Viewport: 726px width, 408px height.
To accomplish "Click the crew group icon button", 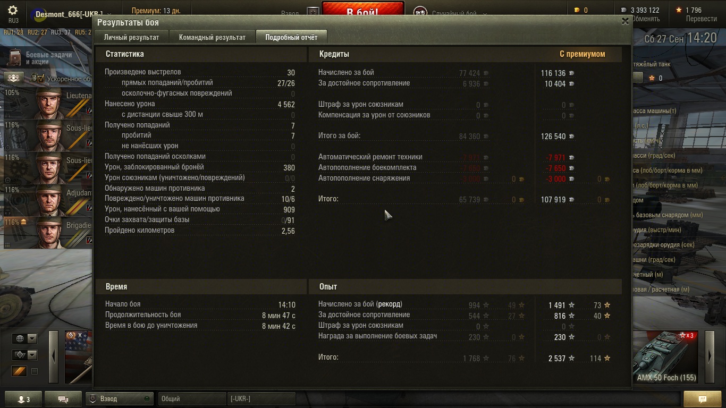I will [x=14, y=78].
